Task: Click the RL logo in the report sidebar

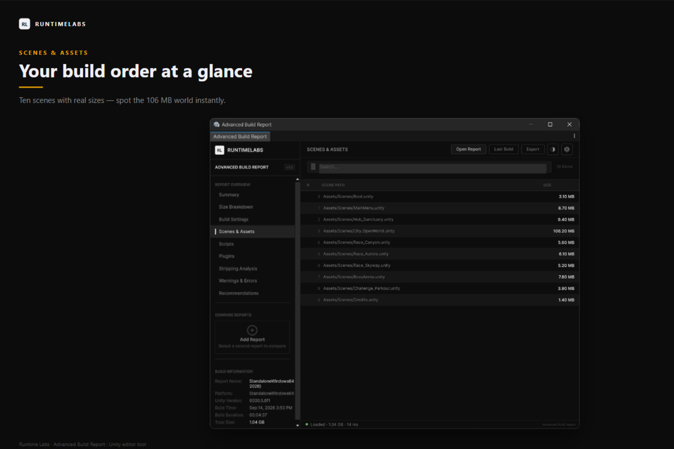Action: tap(220, 150)
